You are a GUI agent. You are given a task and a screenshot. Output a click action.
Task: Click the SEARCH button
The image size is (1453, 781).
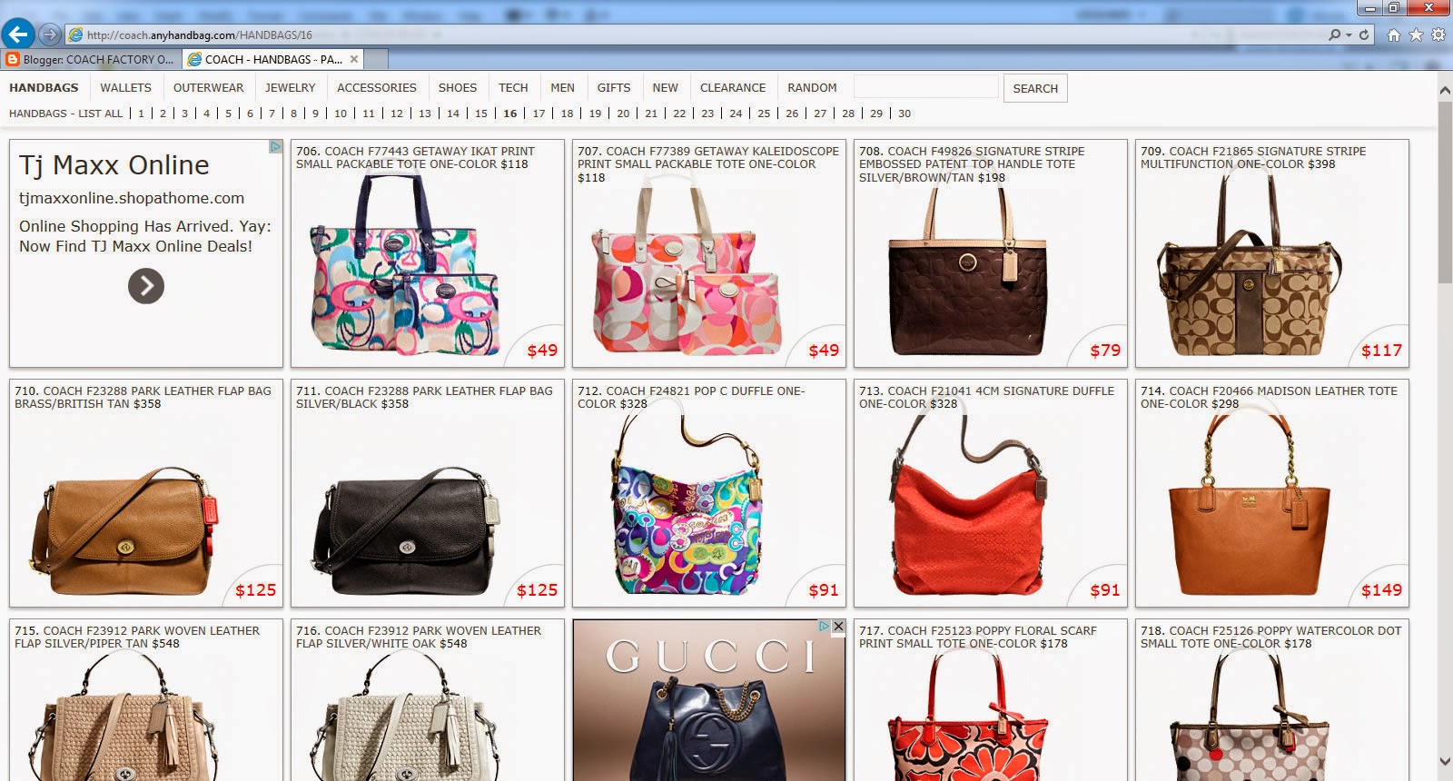coord(1035,88)
